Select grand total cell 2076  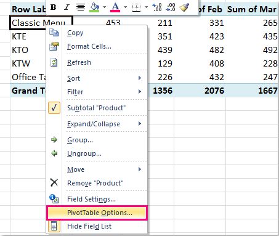pos(200,91)
